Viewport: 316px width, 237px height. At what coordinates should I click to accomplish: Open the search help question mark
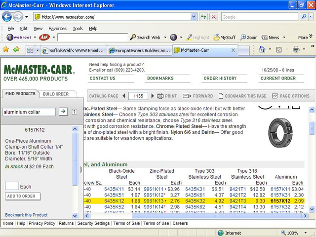[74, 112]
